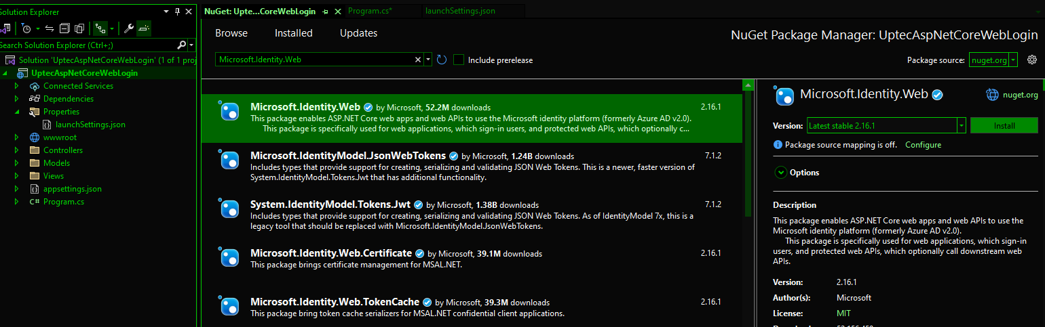Screen dimensions: 1045x327
Task: Click the Pending Changes Filter clock icon
Action: pyautogui.click(x=26, y=28)
